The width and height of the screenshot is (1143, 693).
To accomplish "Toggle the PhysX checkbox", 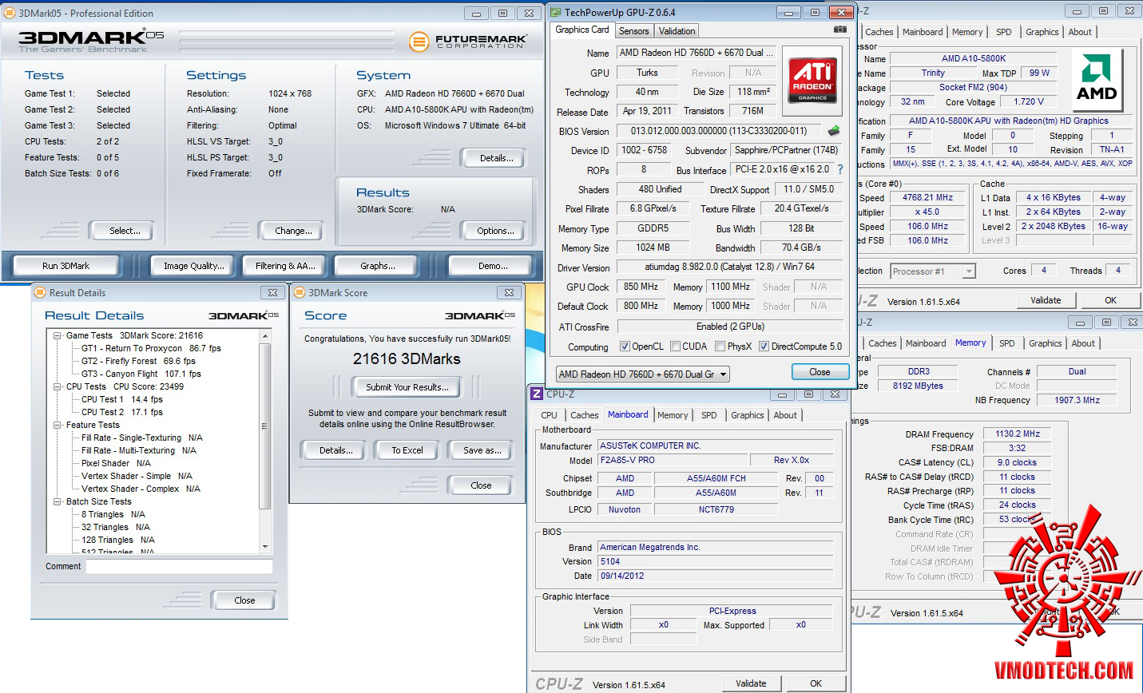I will 720,346.
